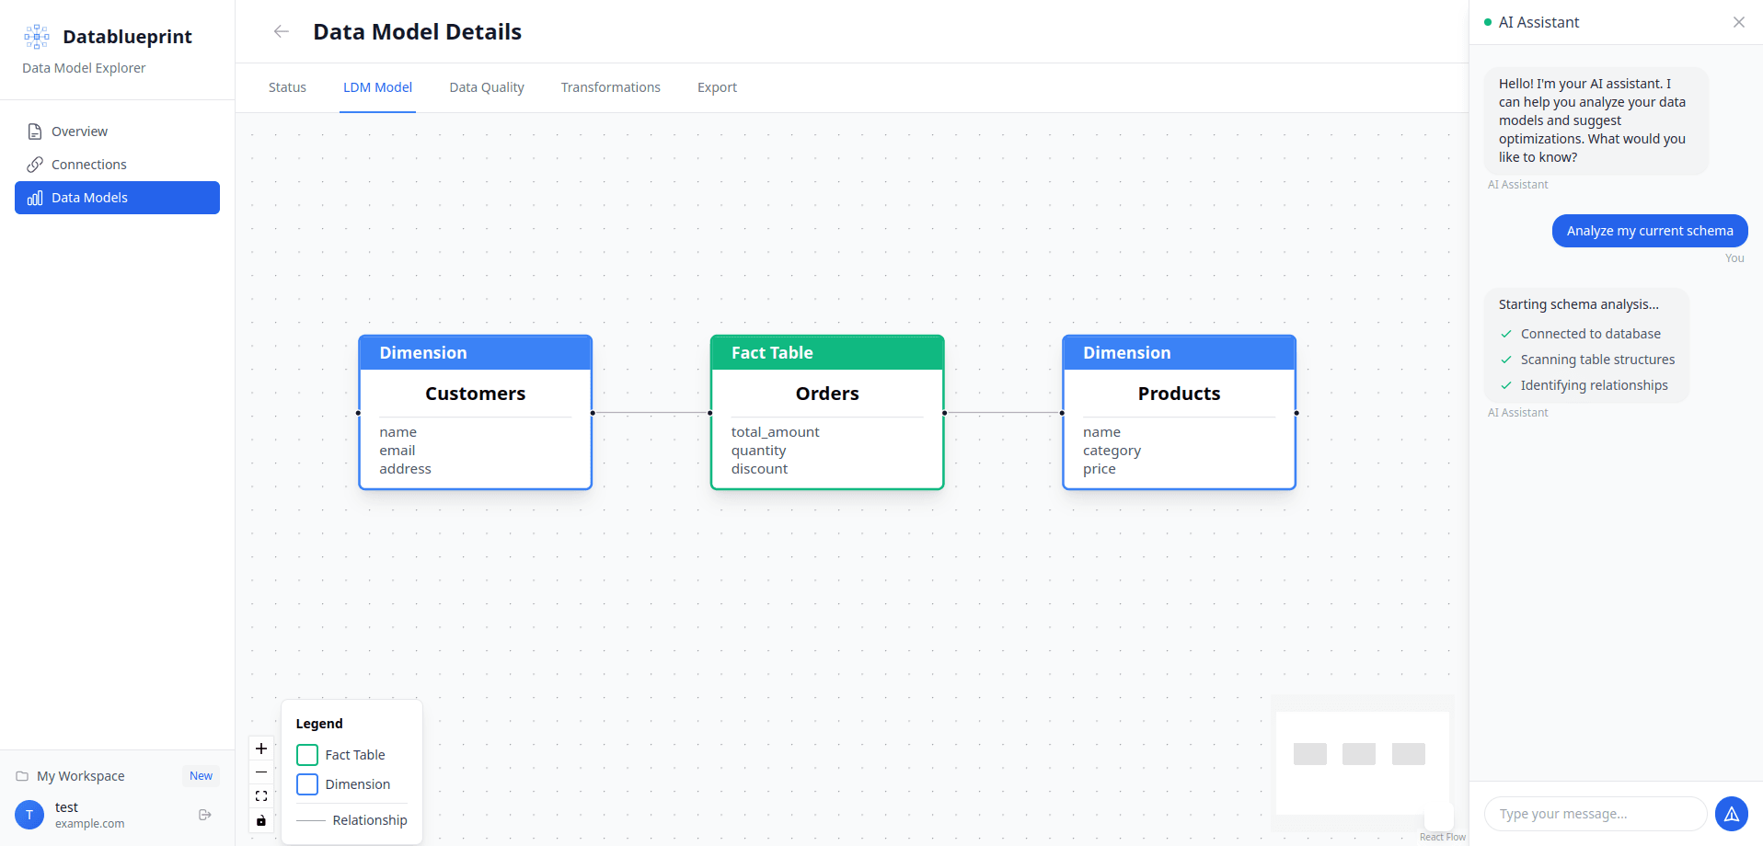Viewport: 1763px width, 846px height.
Task: Click the Datablueprint logo icon
Action: coord(36,36)
